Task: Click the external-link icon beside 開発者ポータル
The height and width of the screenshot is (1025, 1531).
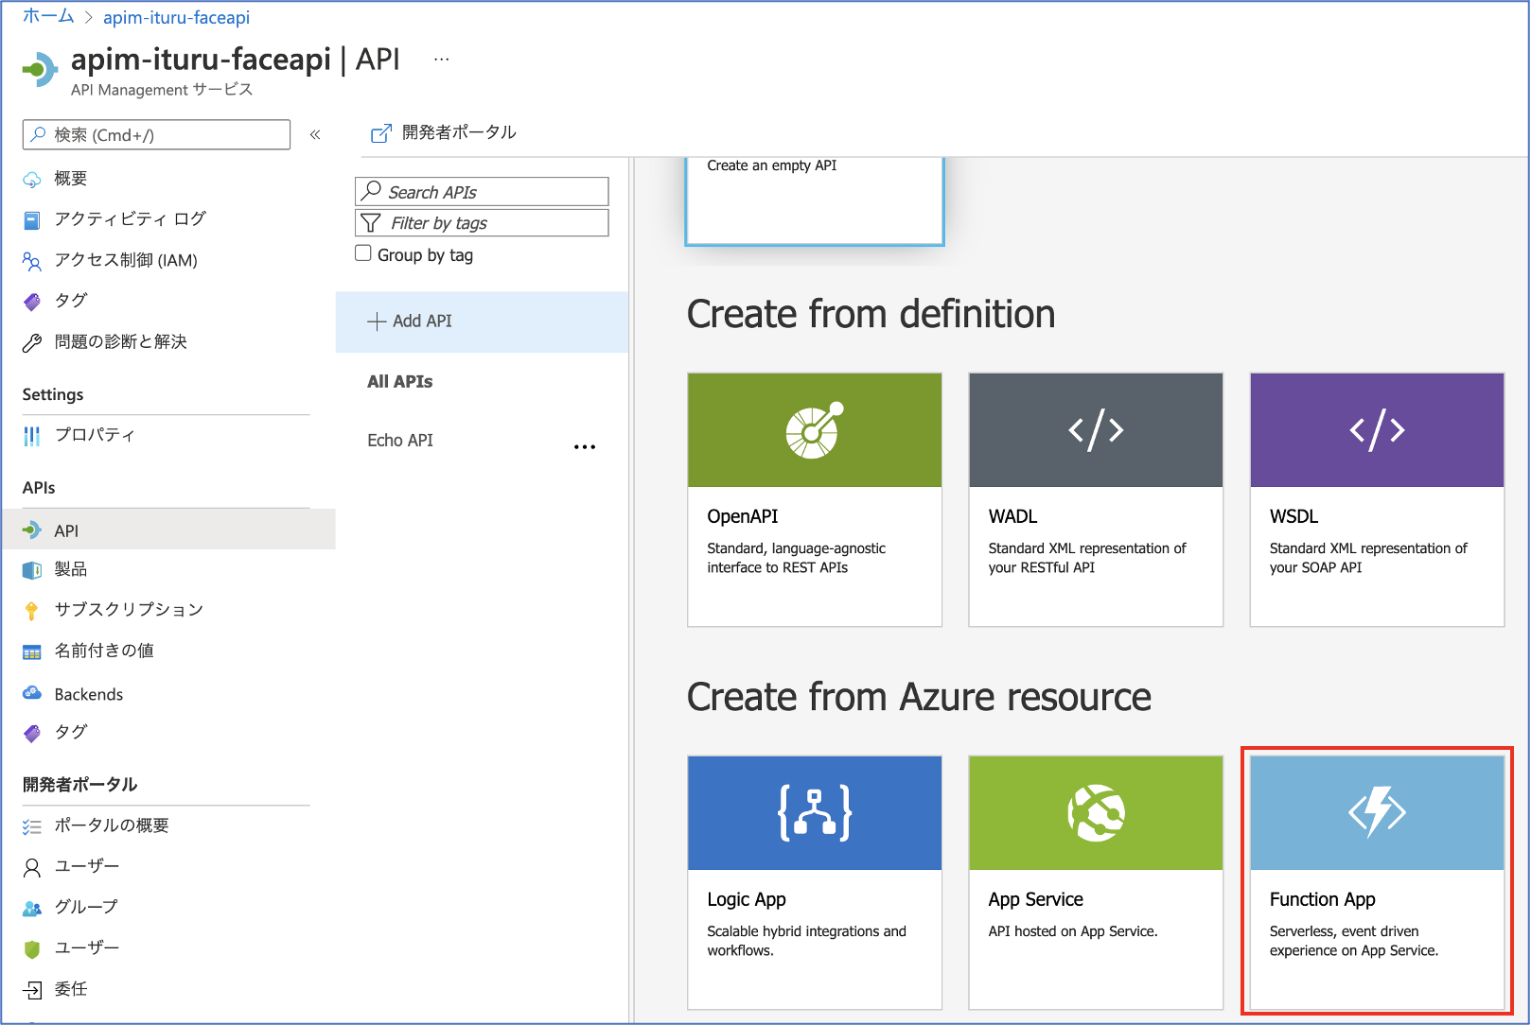Action: coord(380,133)
